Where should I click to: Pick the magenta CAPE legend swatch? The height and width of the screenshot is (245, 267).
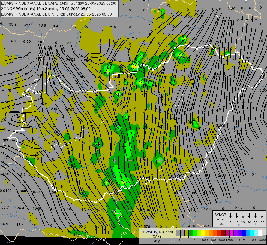pos(232,233)
